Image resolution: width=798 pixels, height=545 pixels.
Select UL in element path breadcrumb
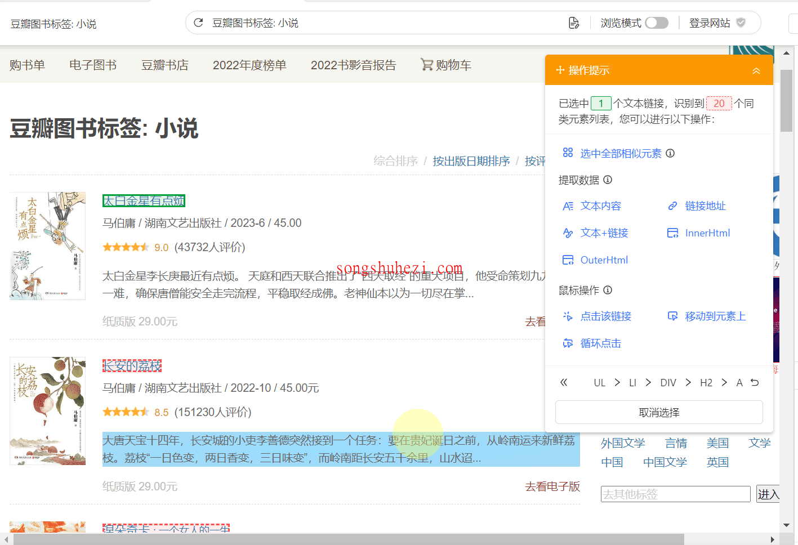click(x=599, y=383)
